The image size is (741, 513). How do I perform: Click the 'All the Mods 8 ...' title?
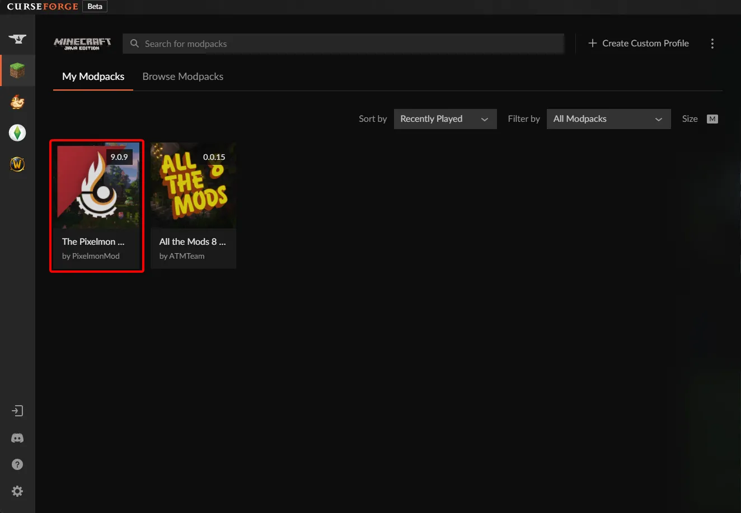[193, 242]
